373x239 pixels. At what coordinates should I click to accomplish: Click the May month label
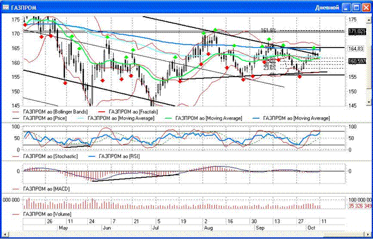point(63,228)
